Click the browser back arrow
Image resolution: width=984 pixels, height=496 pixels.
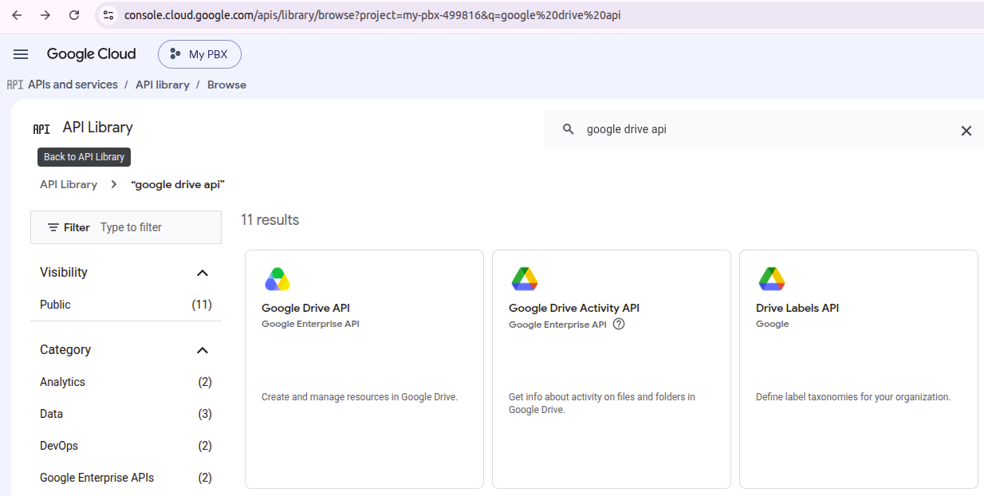pyautogui.click(x=17, y=15)
